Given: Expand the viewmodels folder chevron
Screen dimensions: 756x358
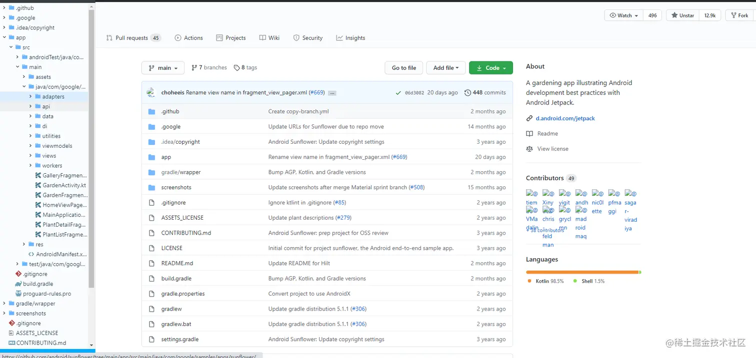Looking at the screenshot, I should click(30, 146).
